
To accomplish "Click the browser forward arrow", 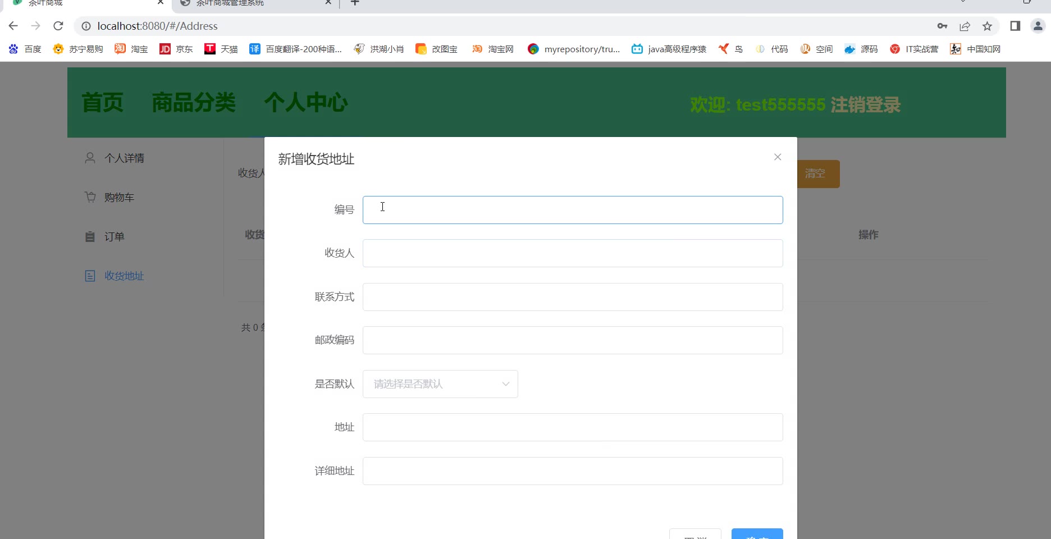I will [x=36, y=26].
